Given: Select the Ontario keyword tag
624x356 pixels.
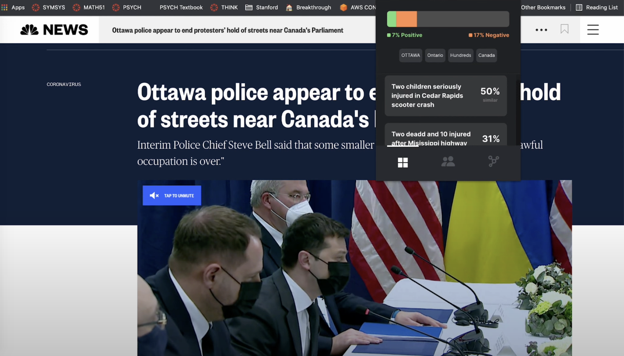Looking at the screenshot, I should pyautogui.click(x=435, y=55).
